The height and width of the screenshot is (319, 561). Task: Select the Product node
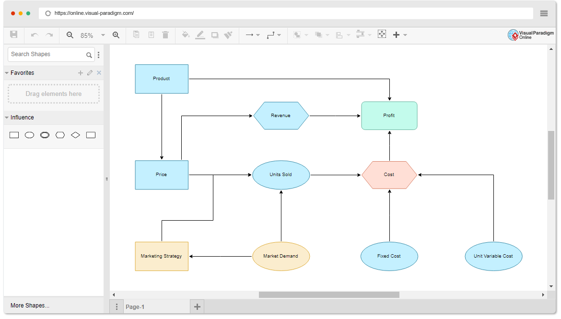(x=162, y=79)
